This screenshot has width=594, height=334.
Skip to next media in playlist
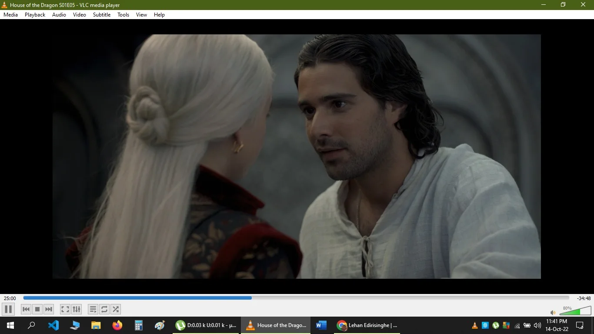point(49,309)
